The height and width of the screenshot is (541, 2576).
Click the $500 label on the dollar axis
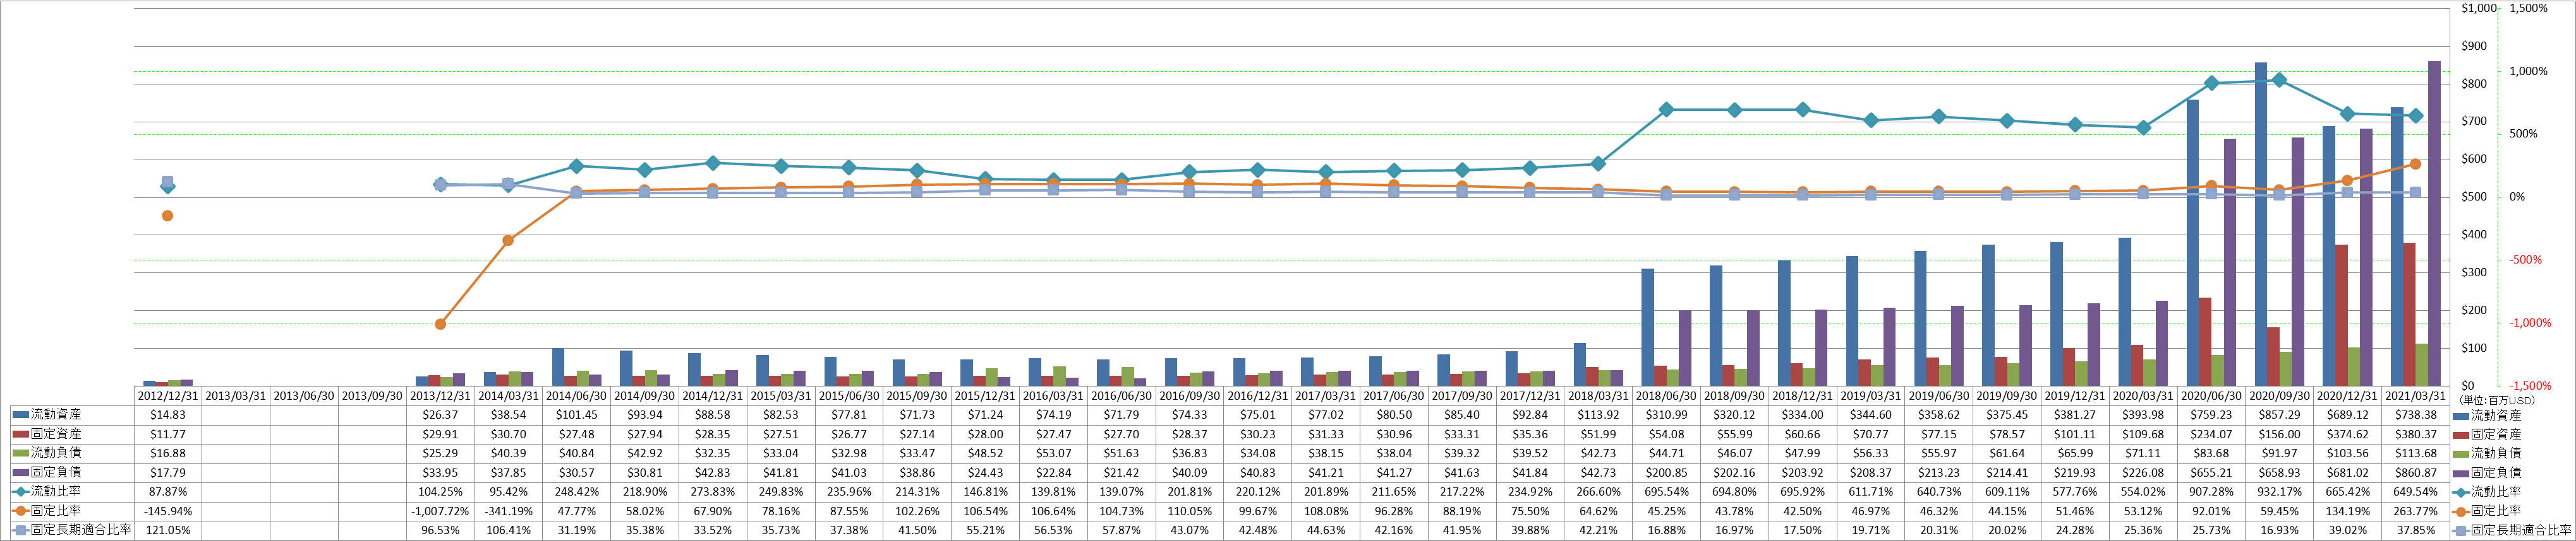pyautogui.click(x=2474, y=197)
